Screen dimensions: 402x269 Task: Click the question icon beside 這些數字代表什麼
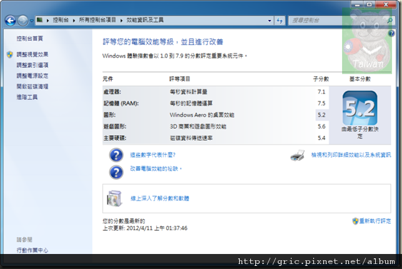[116, 155]
